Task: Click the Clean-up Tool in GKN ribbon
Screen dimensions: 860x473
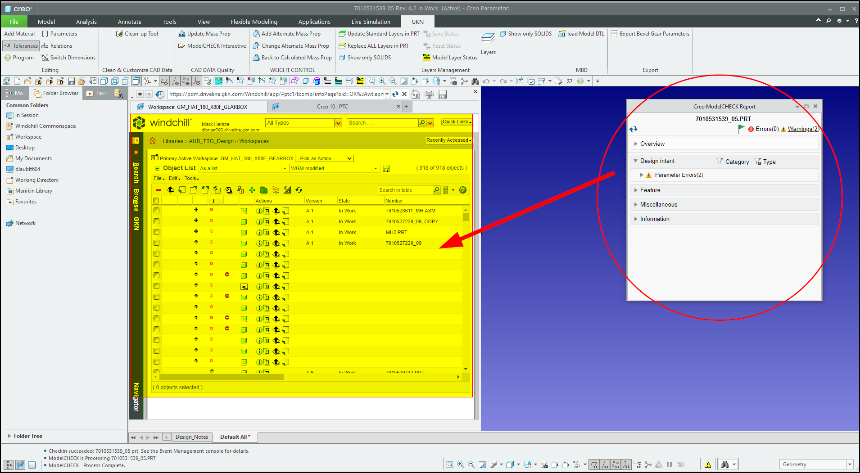Action: (x=137, y=33)
